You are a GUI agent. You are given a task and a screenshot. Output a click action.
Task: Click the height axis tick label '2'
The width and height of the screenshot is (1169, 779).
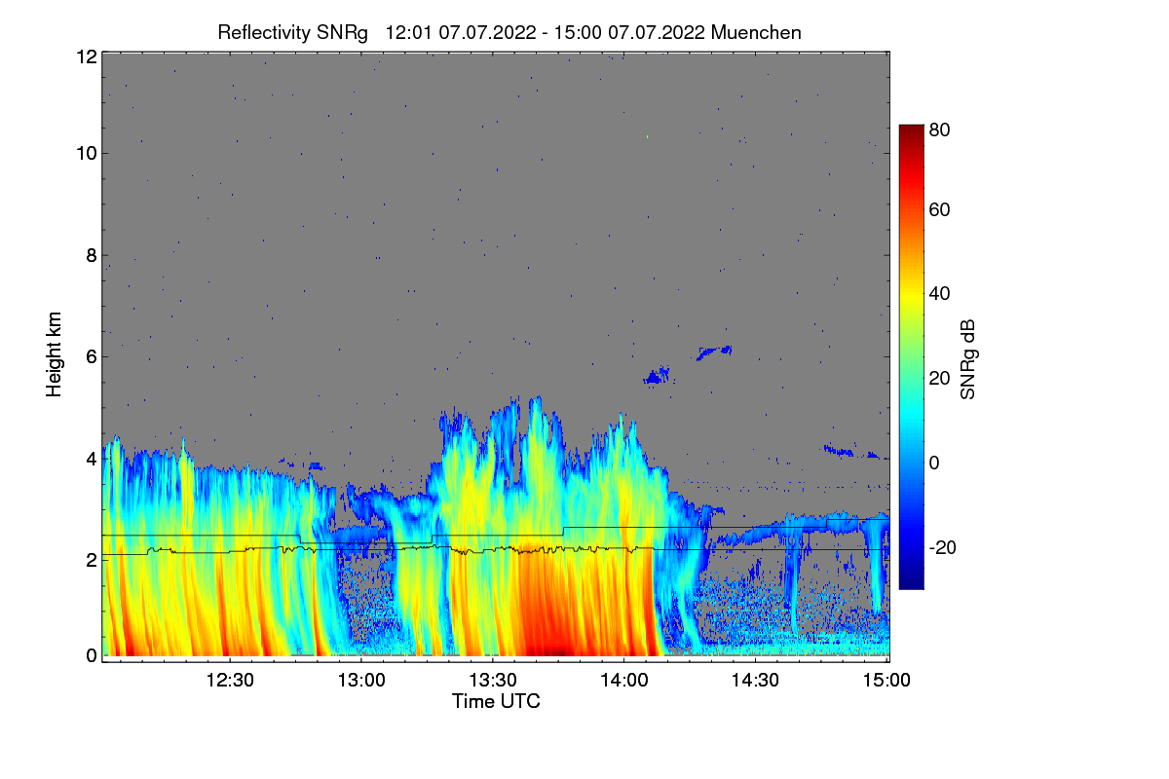(x=91, y=560)
